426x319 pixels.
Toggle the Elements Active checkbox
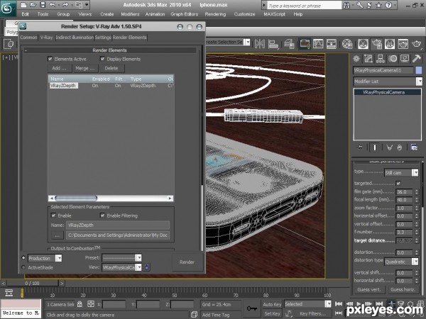pyautogui.click(x=50, y=59)
